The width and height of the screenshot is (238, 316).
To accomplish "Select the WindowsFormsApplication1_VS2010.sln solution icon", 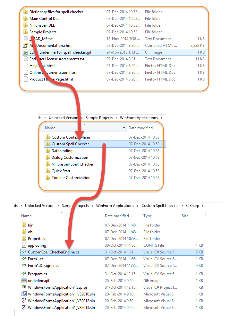I will (x=24, y=294).
